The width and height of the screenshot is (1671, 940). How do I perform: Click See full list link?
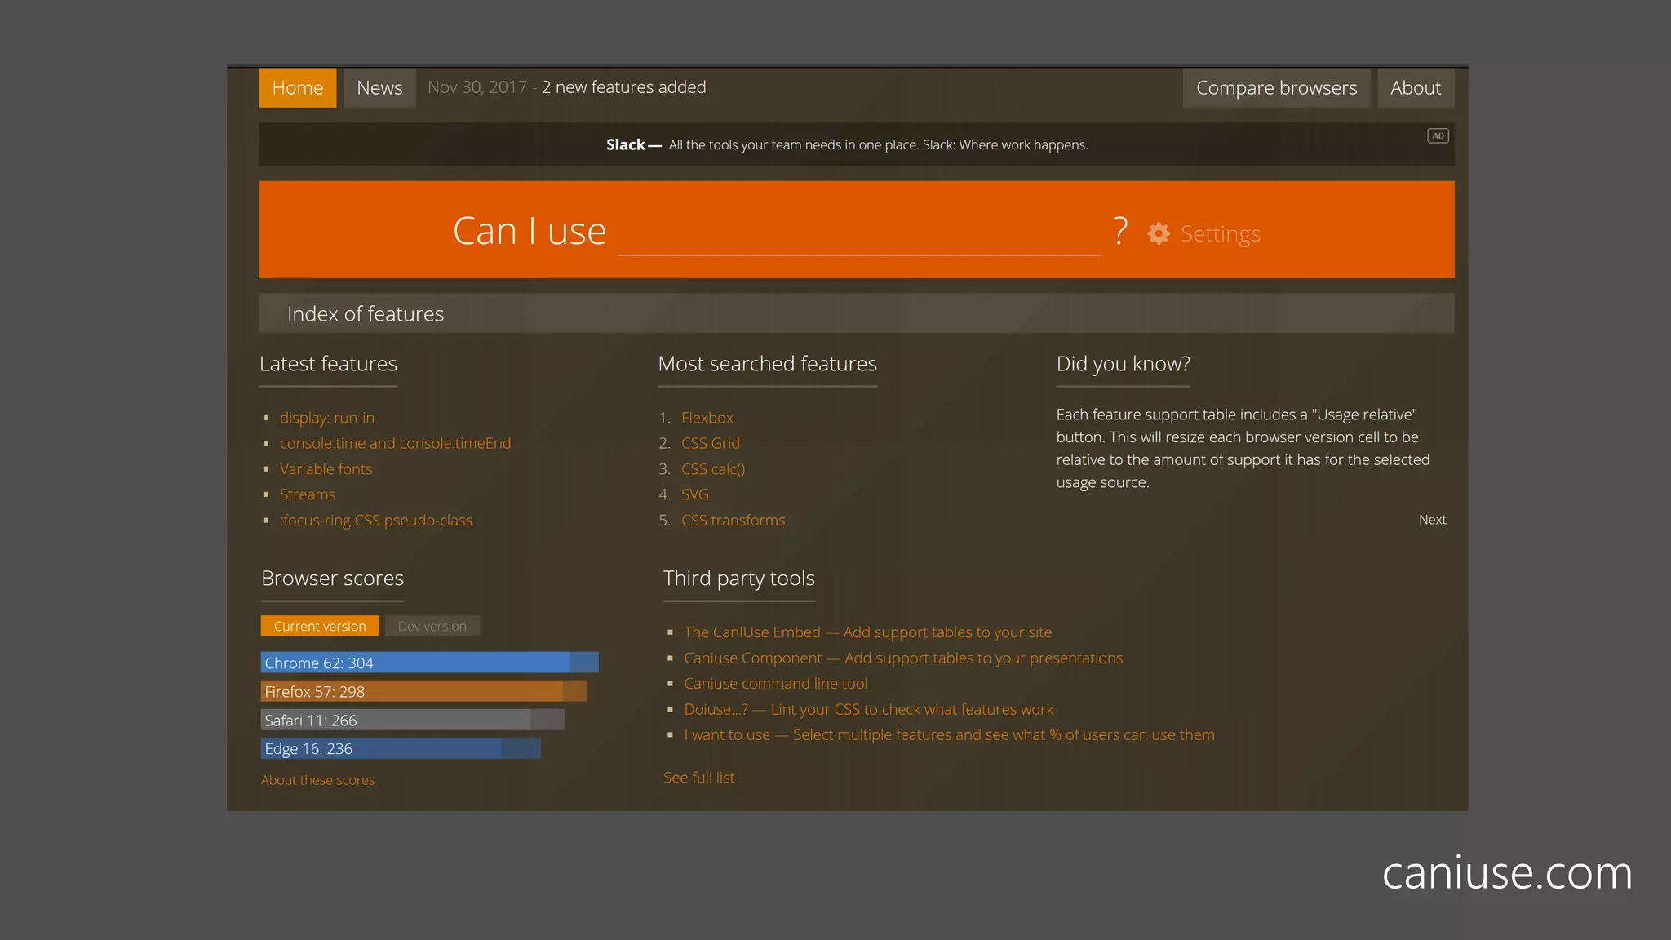pyautogui.click(x=699, y=778)
